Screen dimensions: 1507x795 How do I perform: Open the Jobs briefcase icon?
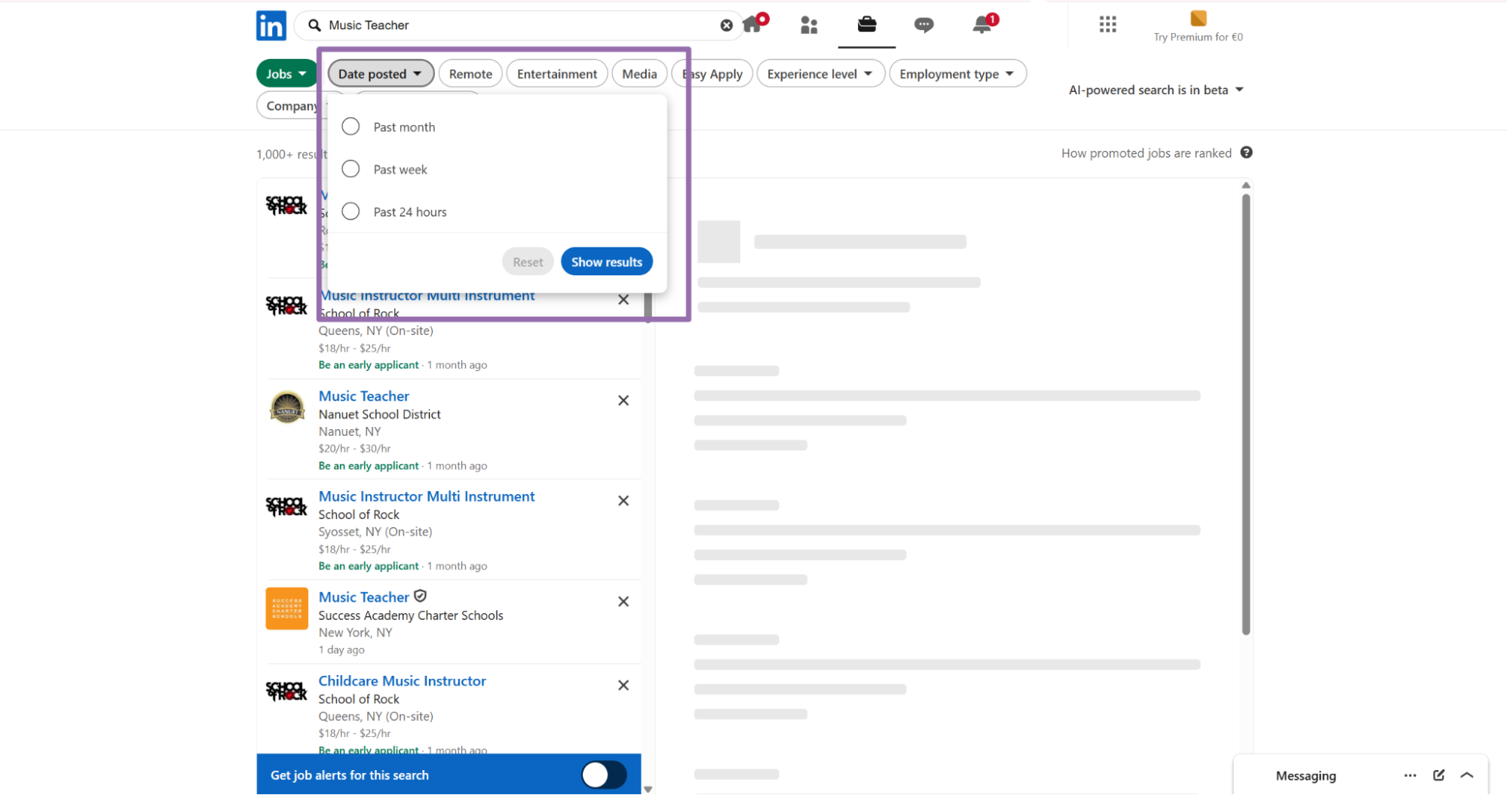pyautogui.click(x=867, y=25)
